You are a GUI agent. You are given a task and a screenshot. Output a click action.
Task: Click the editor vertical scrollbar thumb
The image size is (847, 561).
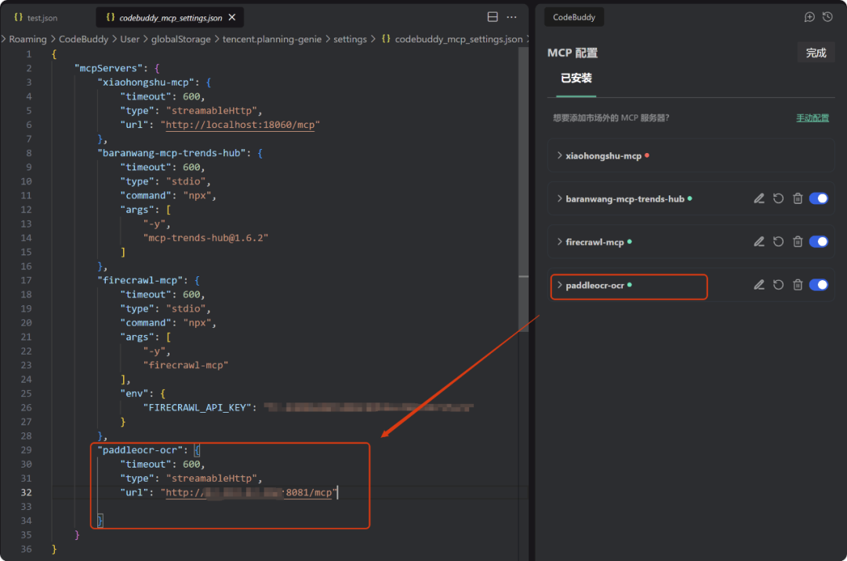click(x=523, y=189)
